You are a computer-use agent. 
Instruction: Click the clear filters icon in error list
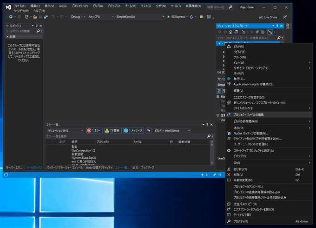pyautogui.click(x=149, y=131)
